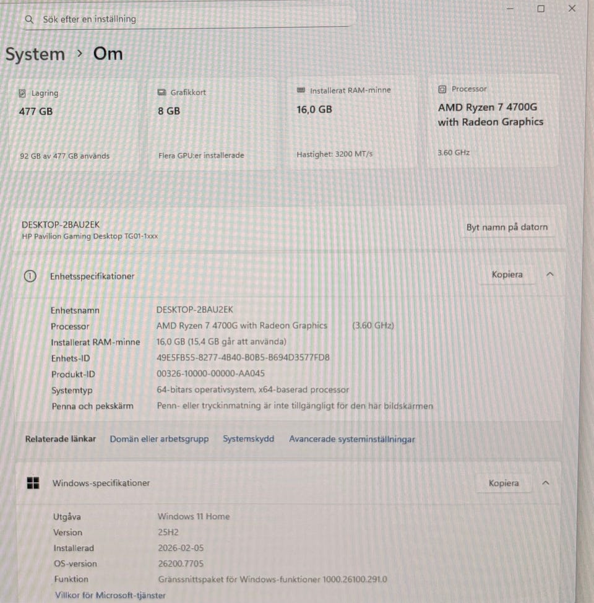The width and height of the screenshot is (594, 603).
Task: Copy Windows specifications with Kopiera
Action: pos(504,483)
